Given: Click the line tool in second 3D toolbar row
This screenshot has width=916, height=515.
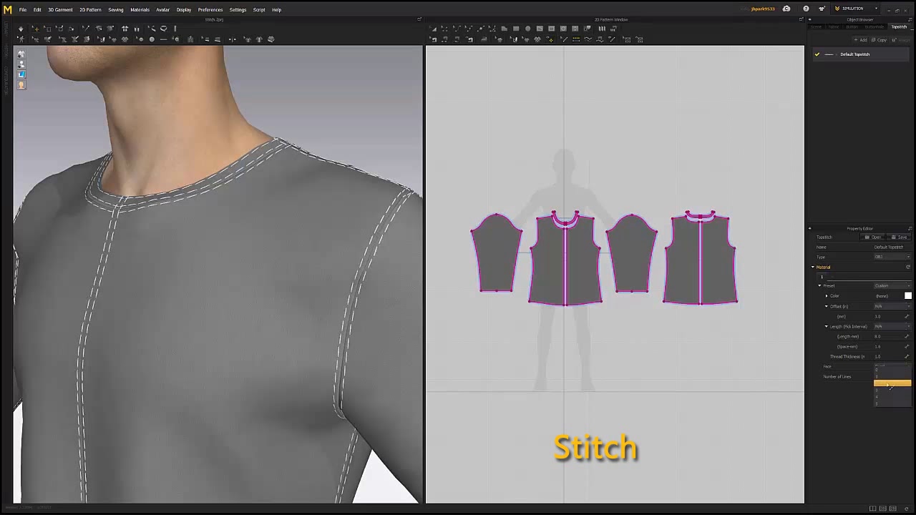Looking at the screenshot, I should tap(164, 39).
